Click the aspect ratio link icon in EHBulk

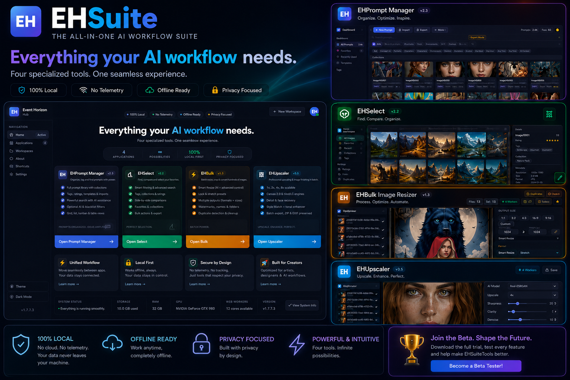pyautogui.click(x=556, y=232)
